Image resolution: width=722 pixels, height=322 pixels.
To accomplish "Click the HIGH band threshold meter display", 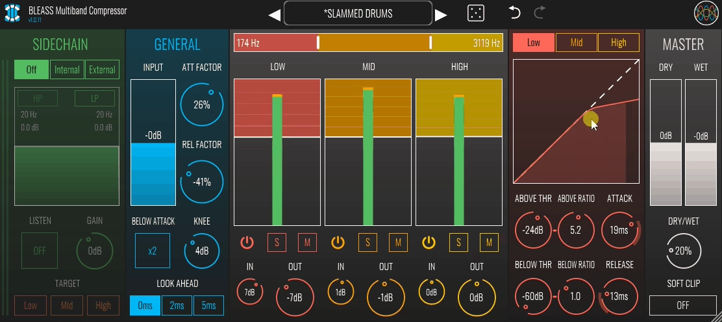I will (x=459, y=152).
